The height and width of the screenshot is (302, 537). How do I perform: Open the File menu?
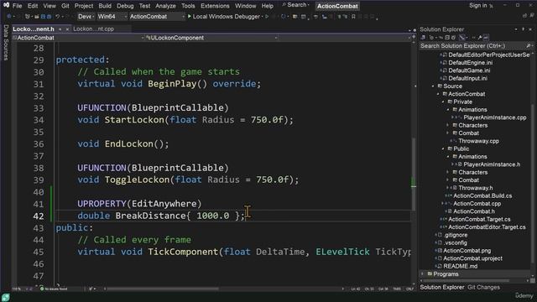click(17, 6)
